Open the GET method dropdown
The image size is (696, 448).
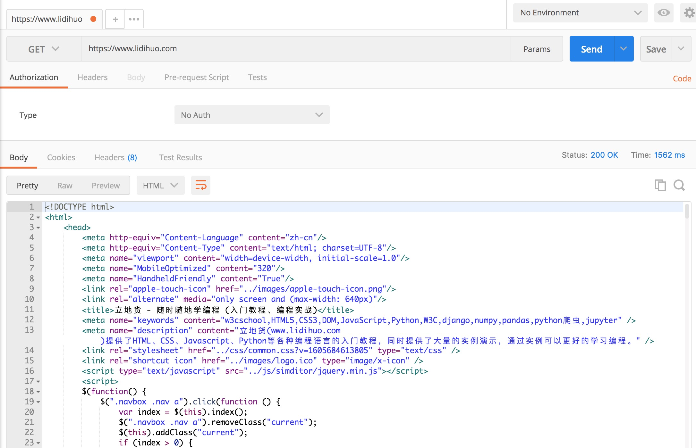(x=43, y=49)
